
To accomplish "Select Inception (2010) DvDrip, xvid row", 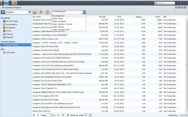I will click(106, 39).
